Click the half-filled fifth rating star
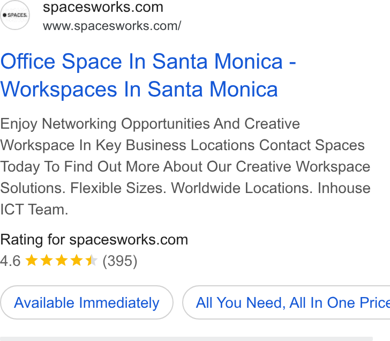This screenshot has width=390, height=341. (91, 261)
